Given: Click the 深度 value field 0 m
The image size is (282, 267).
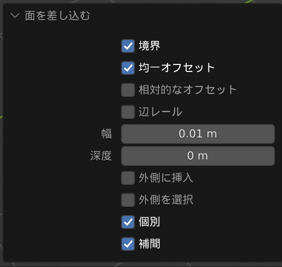Looking at the screenshot, I should pos(198,156).
